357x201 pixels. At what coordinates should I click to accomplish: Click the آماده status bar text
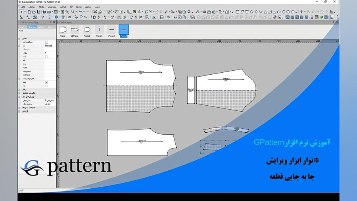tap(21, 190)
